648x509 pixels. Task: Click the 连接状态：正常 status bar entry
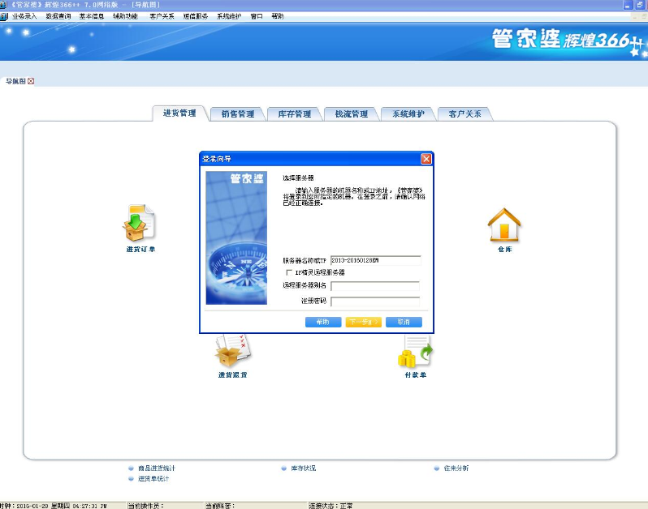331,505
